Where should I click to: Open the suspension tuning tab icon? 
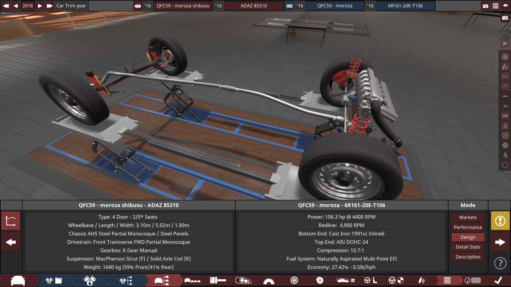point(422,280)
